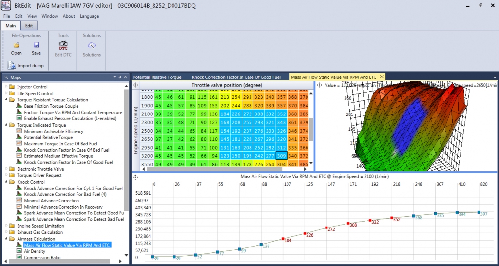Click the folder icon of Injector Control

click(x=12, y=87)
